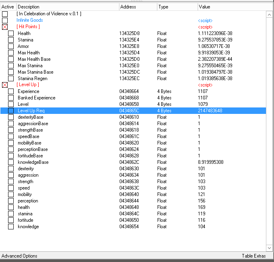Check the Armor row checkbox
This screenshot has width=274, height=262.
click(x=11, y=46)
